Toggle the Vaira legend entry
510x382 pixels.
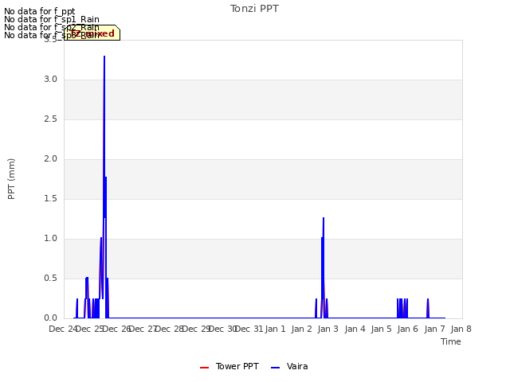(289, 366)
